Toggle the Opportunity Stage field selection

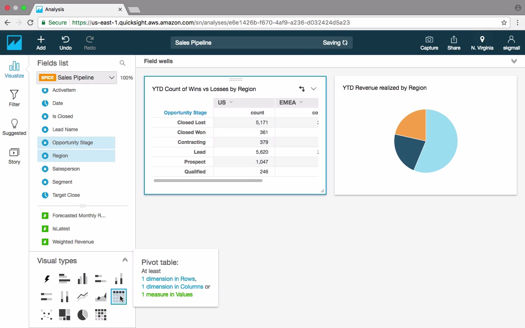[x=76, y=143]
